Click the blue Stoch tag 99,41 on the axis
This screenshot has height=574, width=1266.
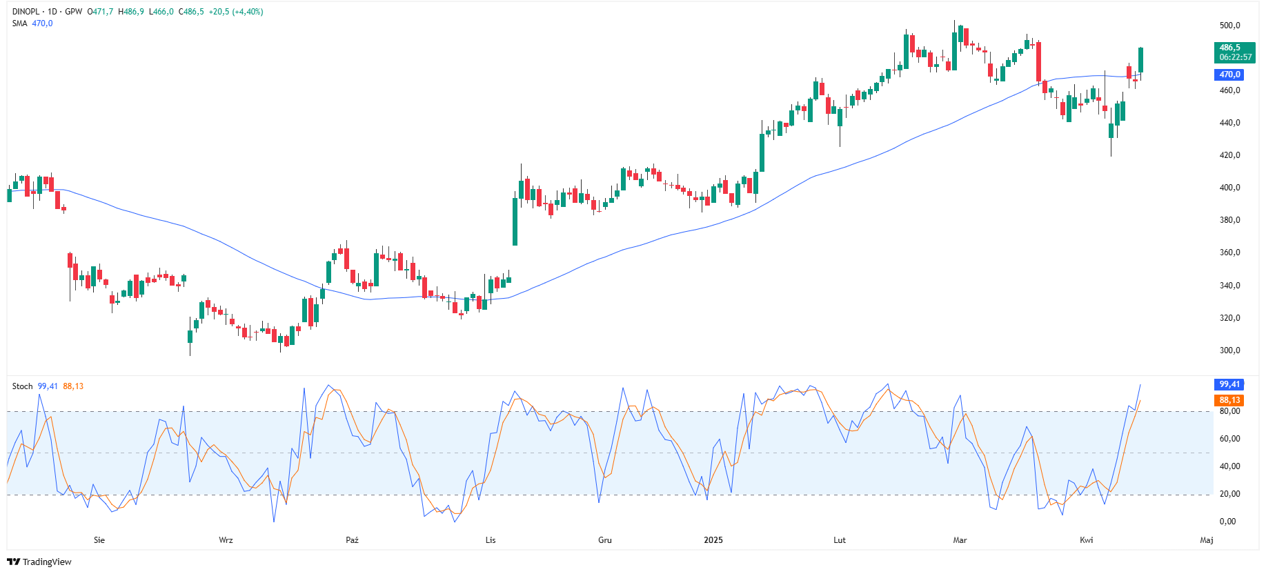[1229, 384]
